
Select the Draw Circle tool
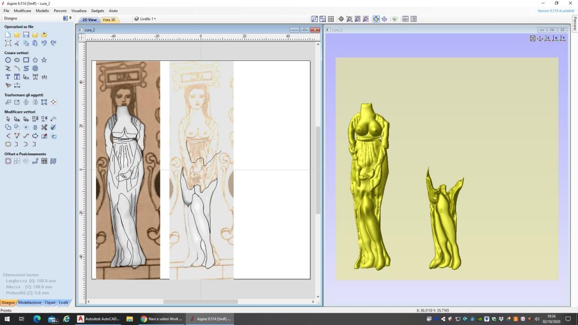8,60
